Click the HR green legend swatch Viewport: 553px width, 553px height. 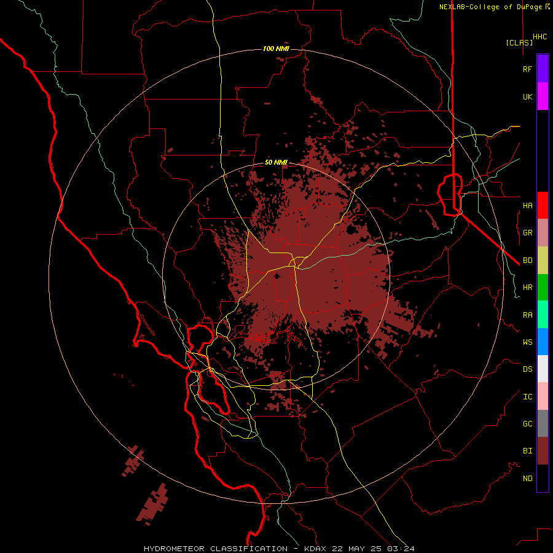pyautogui.click(x=543, y=288)
